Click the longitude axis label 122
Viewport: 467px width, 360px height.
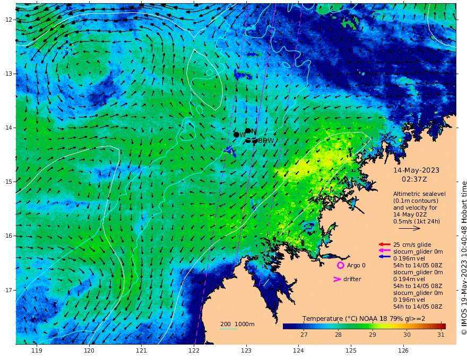tap(194, 350)
